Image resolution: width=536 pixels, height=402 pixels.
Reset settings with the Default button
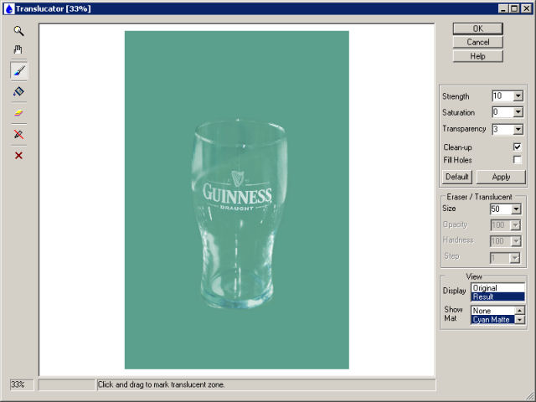456,177
